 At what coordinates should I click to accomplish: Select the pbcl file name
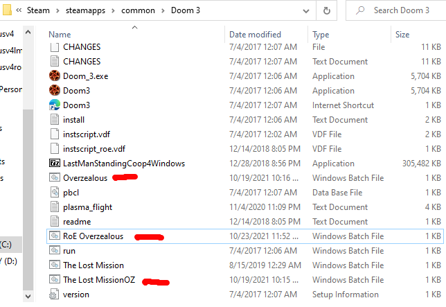coord(71,193)
